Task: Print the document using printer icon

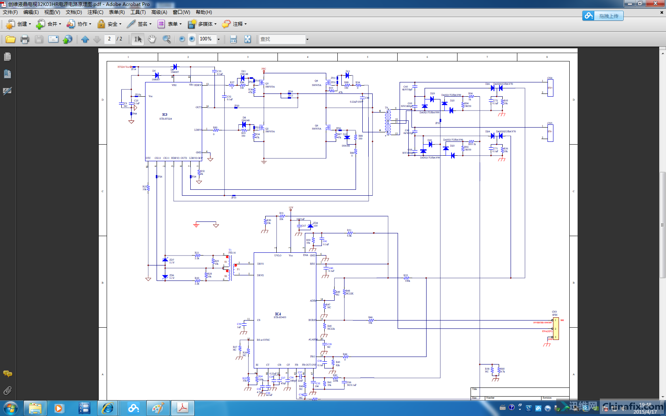Action: coord(25,39)
